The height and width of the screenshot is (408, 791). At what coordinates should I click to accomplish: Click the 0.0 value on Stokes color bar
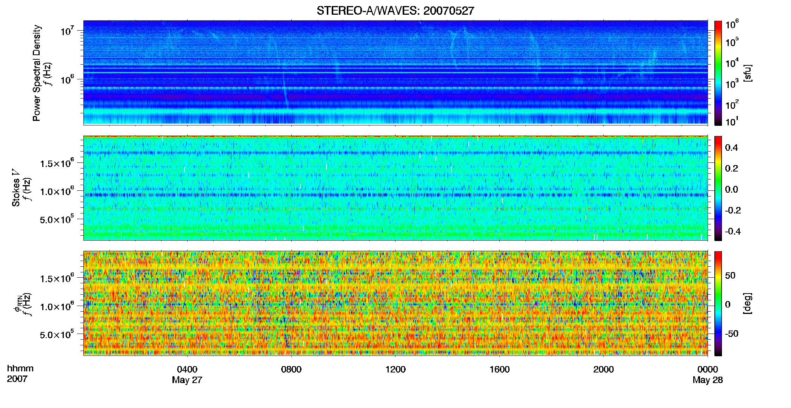[731, 189]
